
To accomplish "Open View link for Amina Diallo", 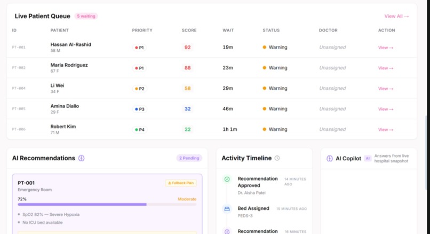I will pos(386,109).
